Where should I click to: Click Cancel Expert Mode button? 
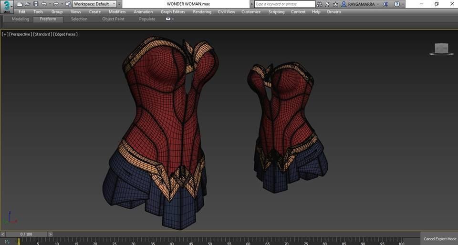pos(439,239)
